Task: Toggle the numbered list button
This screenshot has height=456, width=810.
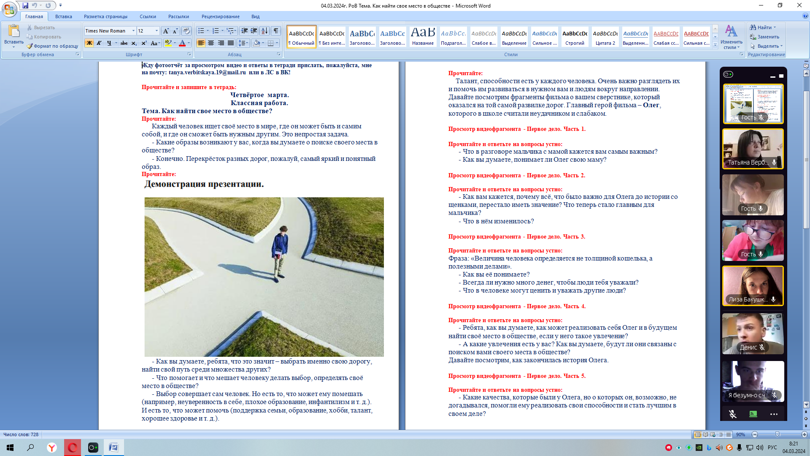Action: pyautogui.click(x=216, y=31)
